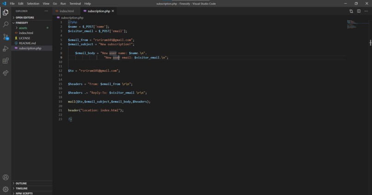Viewport: 372px width, 195px height.
Task: Click the $visitor_email = $_POST line
Action: (x=97, y=31)
